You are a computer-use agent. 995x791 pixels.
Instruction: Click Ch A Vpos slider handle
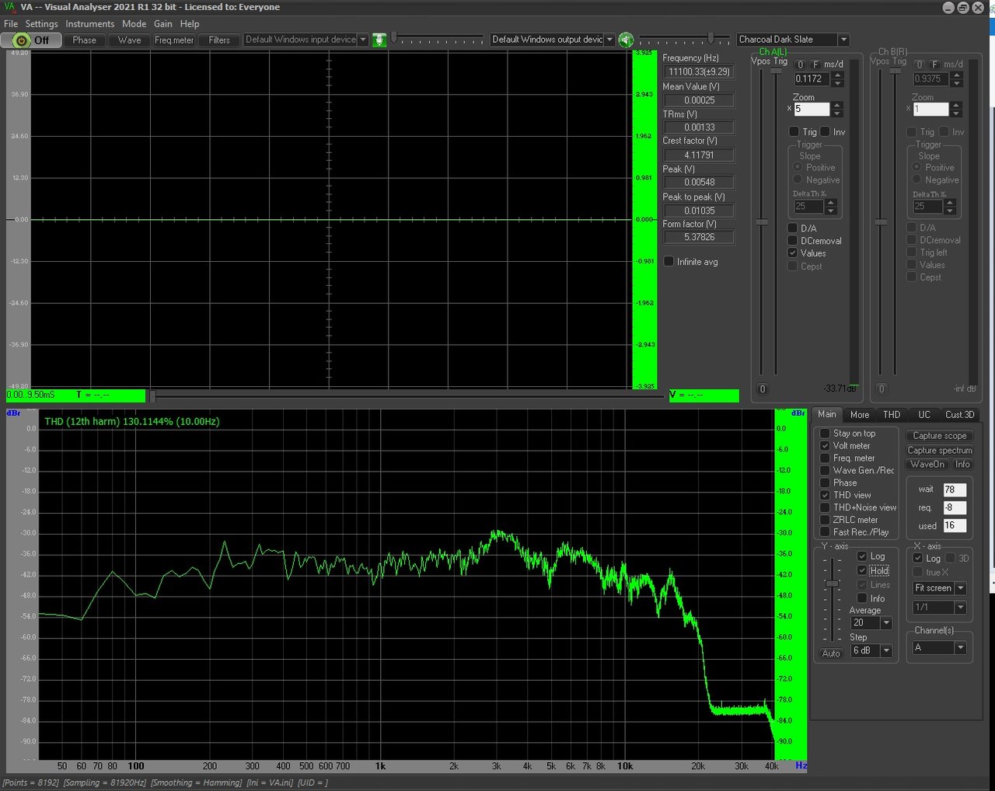click(762, 223)
